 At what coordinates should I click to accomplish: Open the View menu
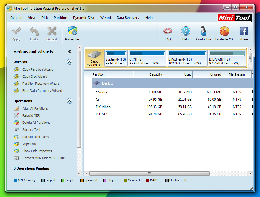(x=32, y=18)
